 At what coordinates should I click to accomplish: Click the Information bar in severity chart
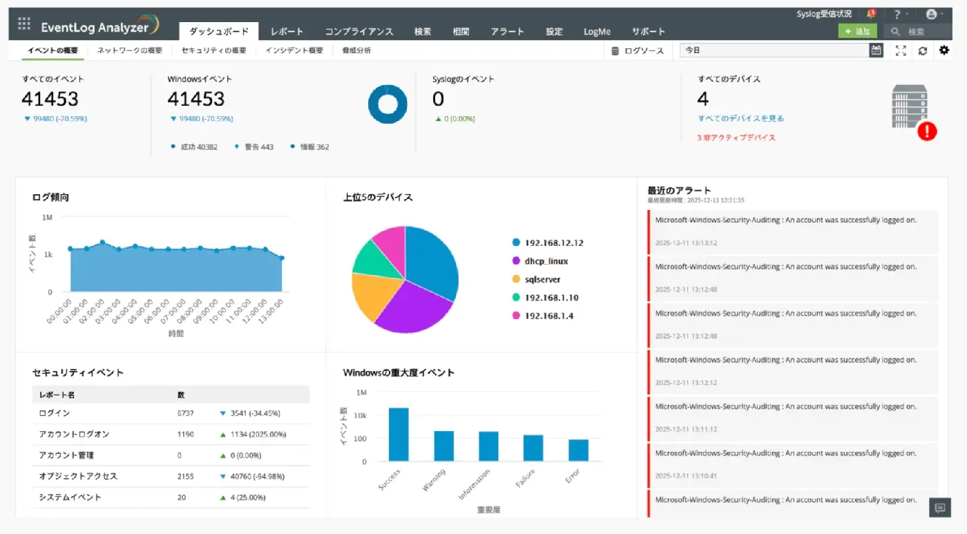(488, 446)
